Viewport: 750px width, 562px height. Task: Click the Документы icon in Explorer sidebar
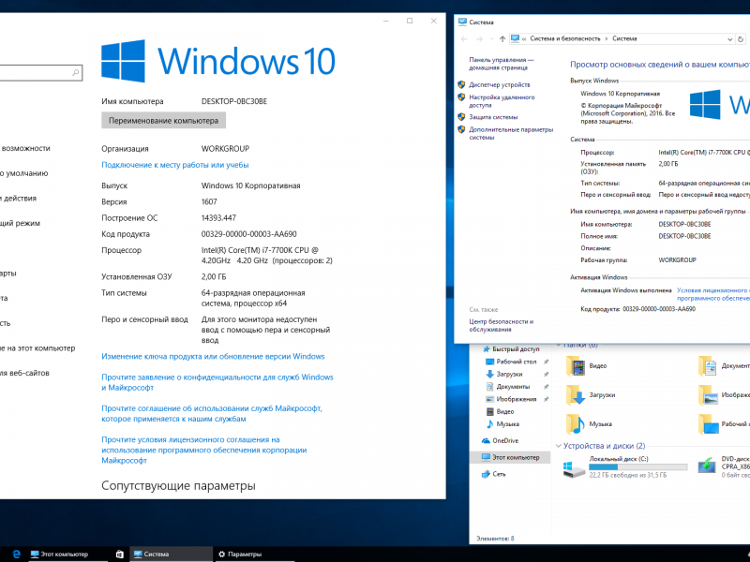[x=489, y=387]
